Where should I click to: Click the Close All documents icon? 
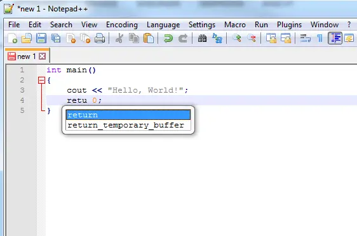(x=85, y=38)
